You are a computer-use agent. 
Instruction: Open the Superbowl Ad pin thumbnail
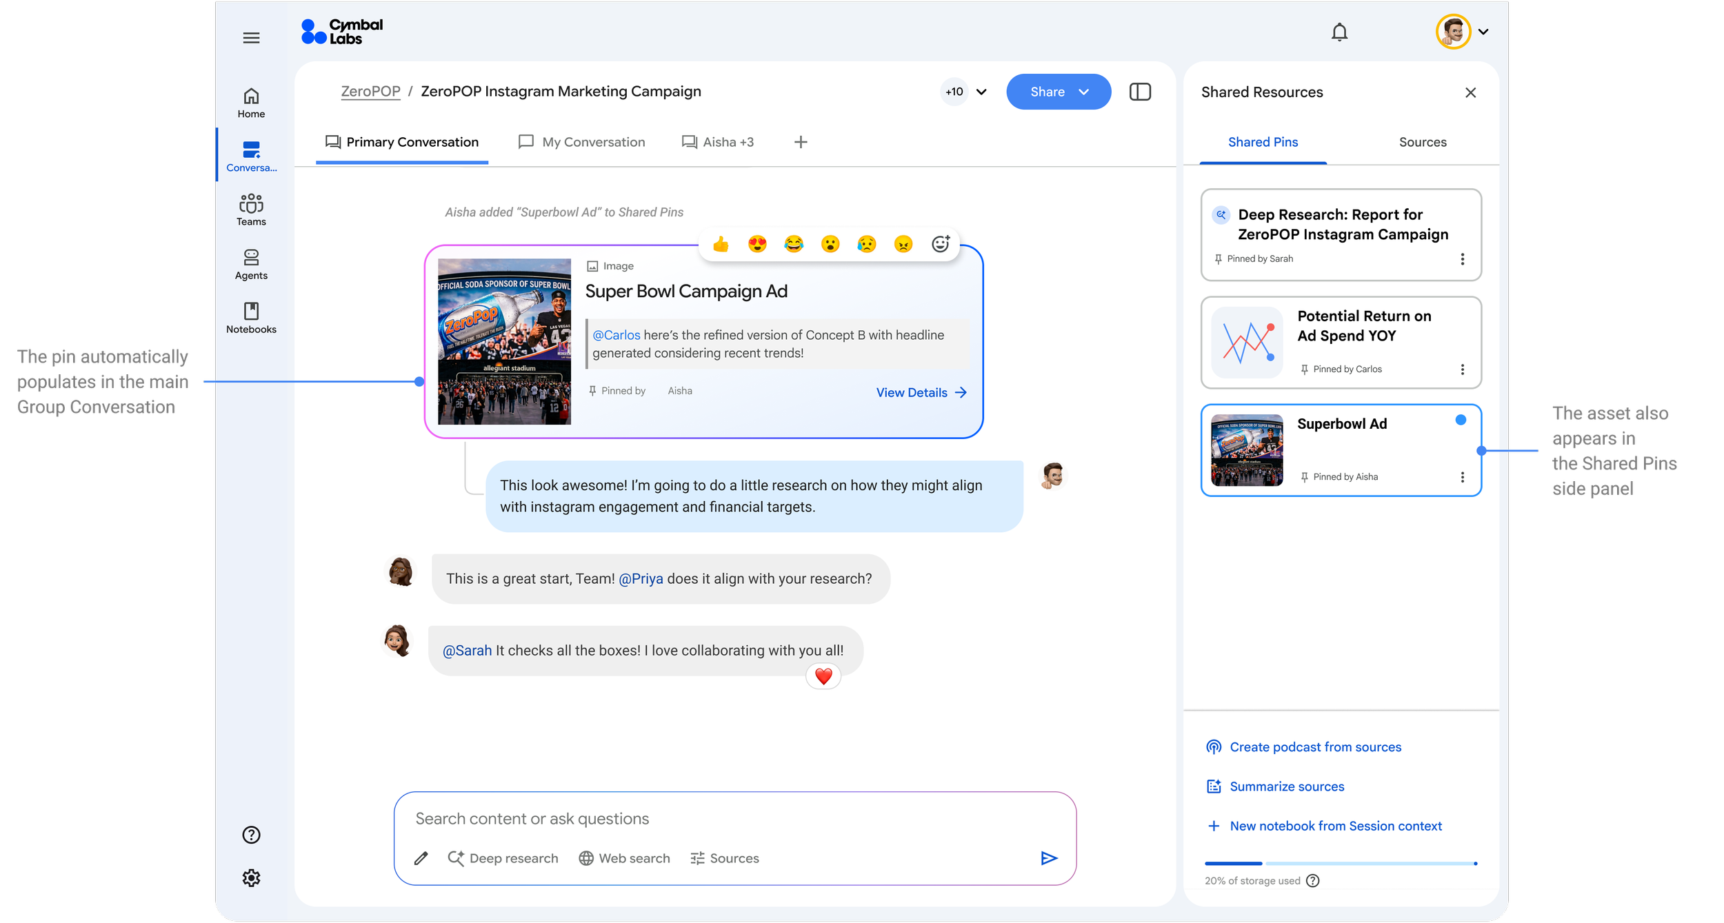pos(1247,450)
